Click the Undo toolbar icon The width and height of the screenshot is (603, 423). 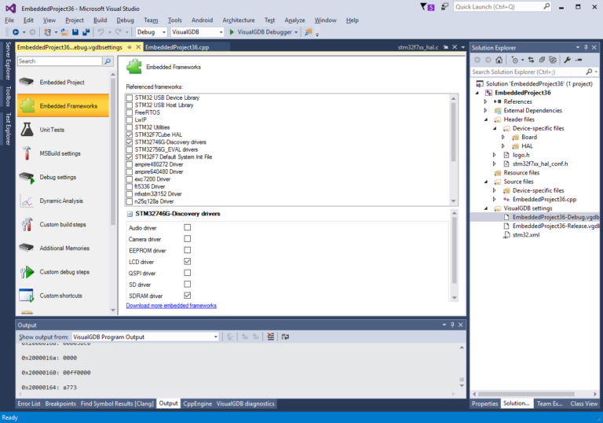(100, 32)
